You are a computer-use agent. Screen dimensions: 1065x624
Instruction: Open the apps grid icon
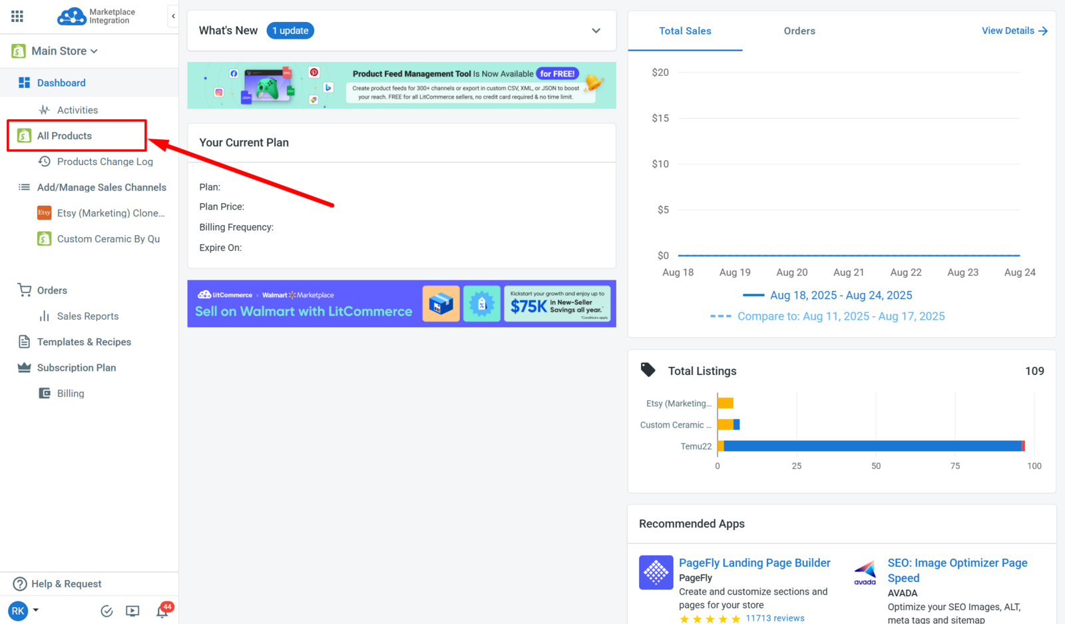coord(17,16)
